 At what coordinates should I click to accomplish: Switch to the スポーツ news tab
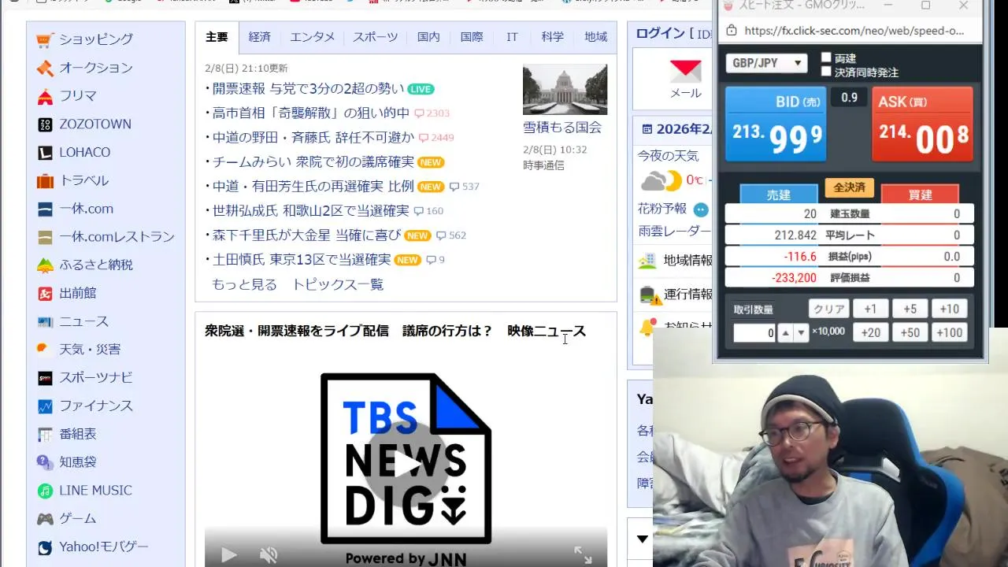click(375, 37)
